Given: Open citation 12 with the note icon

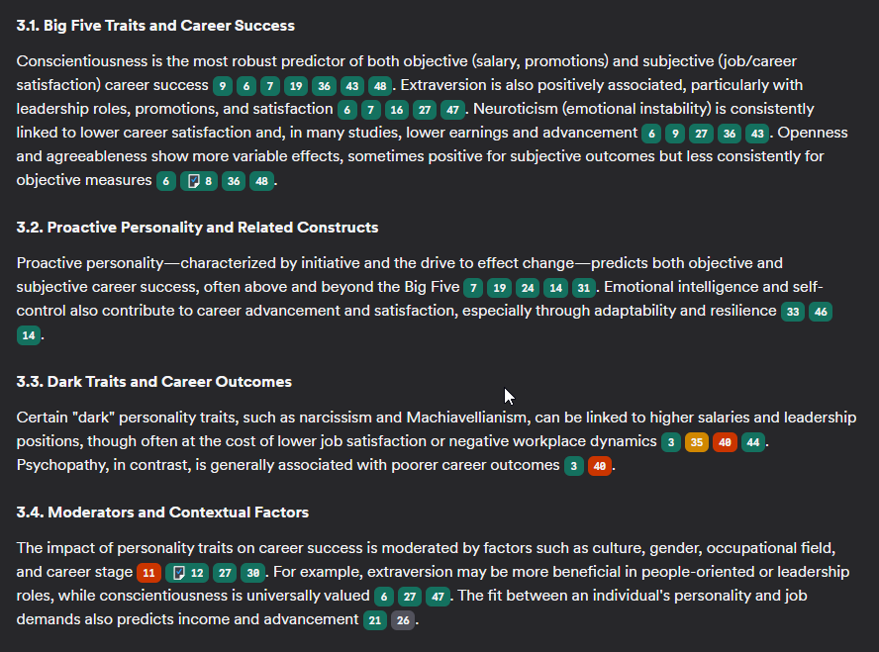Looking at the screenshot, I should (x=188, y=572).
